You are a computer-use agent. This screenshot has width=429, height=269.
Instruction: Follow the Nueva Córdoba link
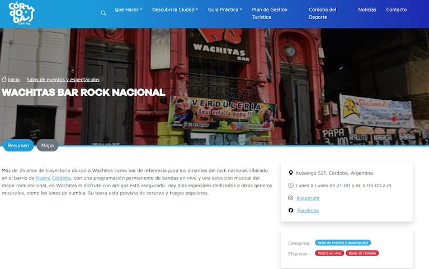(53, 178)
